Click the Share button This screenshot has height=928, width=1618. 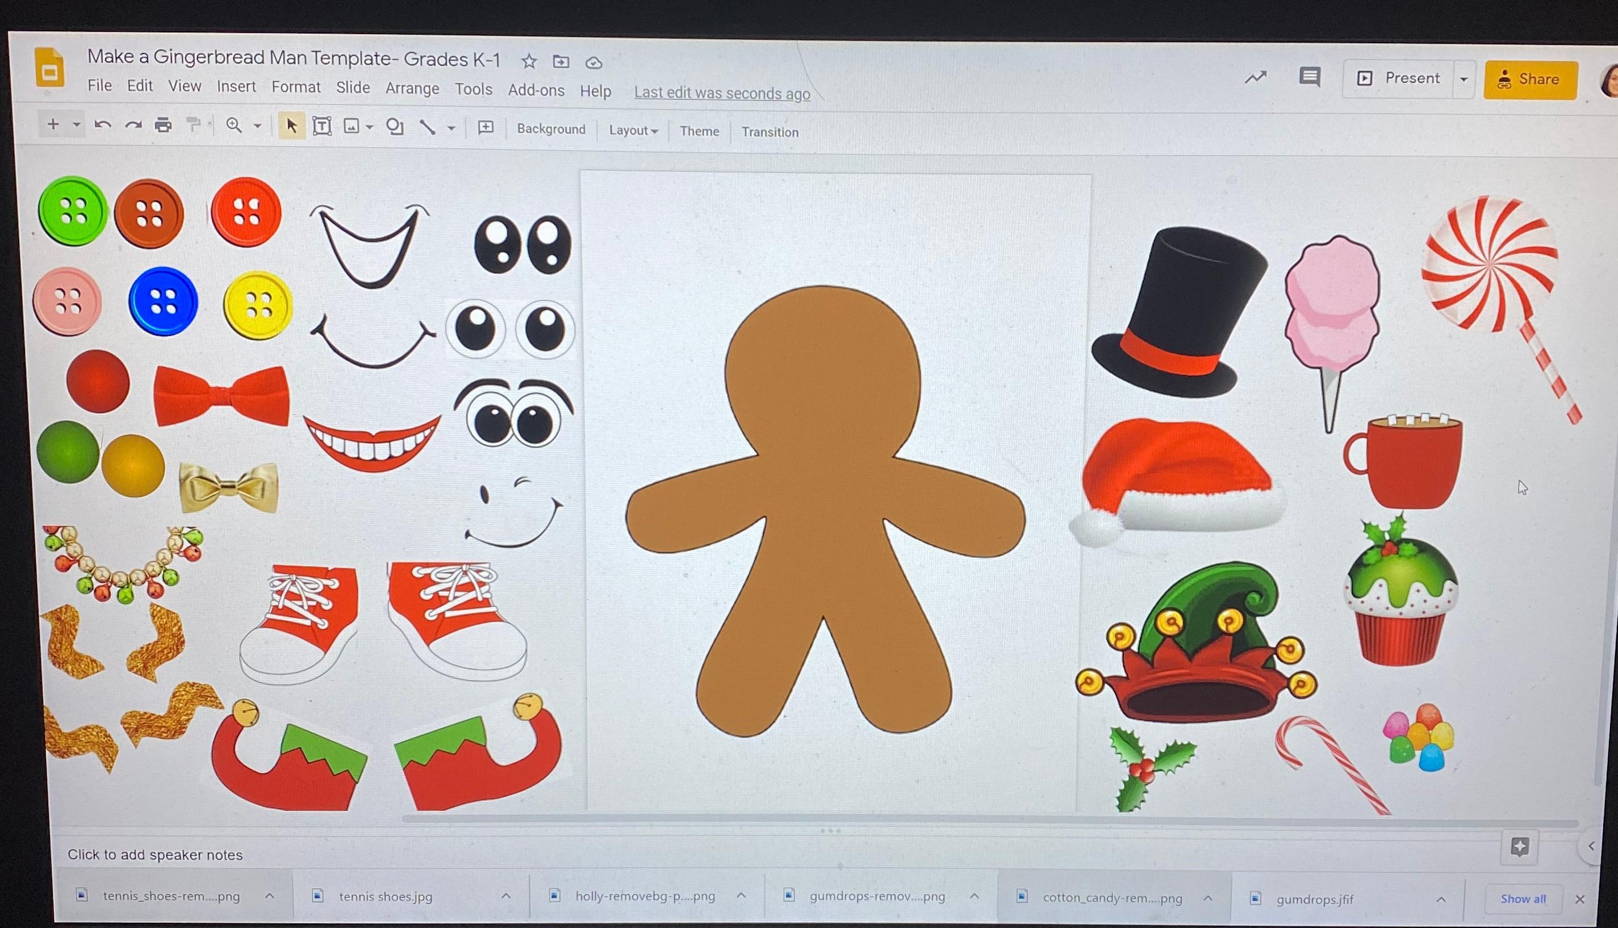(1531, 78)
